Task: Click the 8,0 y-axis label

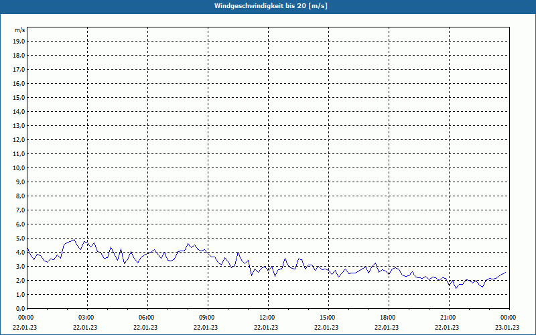Action: click(x=20, y=196)
